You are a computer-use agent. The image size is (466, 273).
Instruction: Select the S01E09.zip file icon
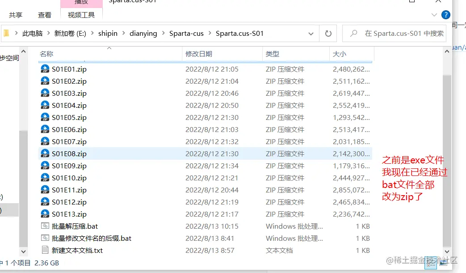pyautogui.click(x=45, y=166)
